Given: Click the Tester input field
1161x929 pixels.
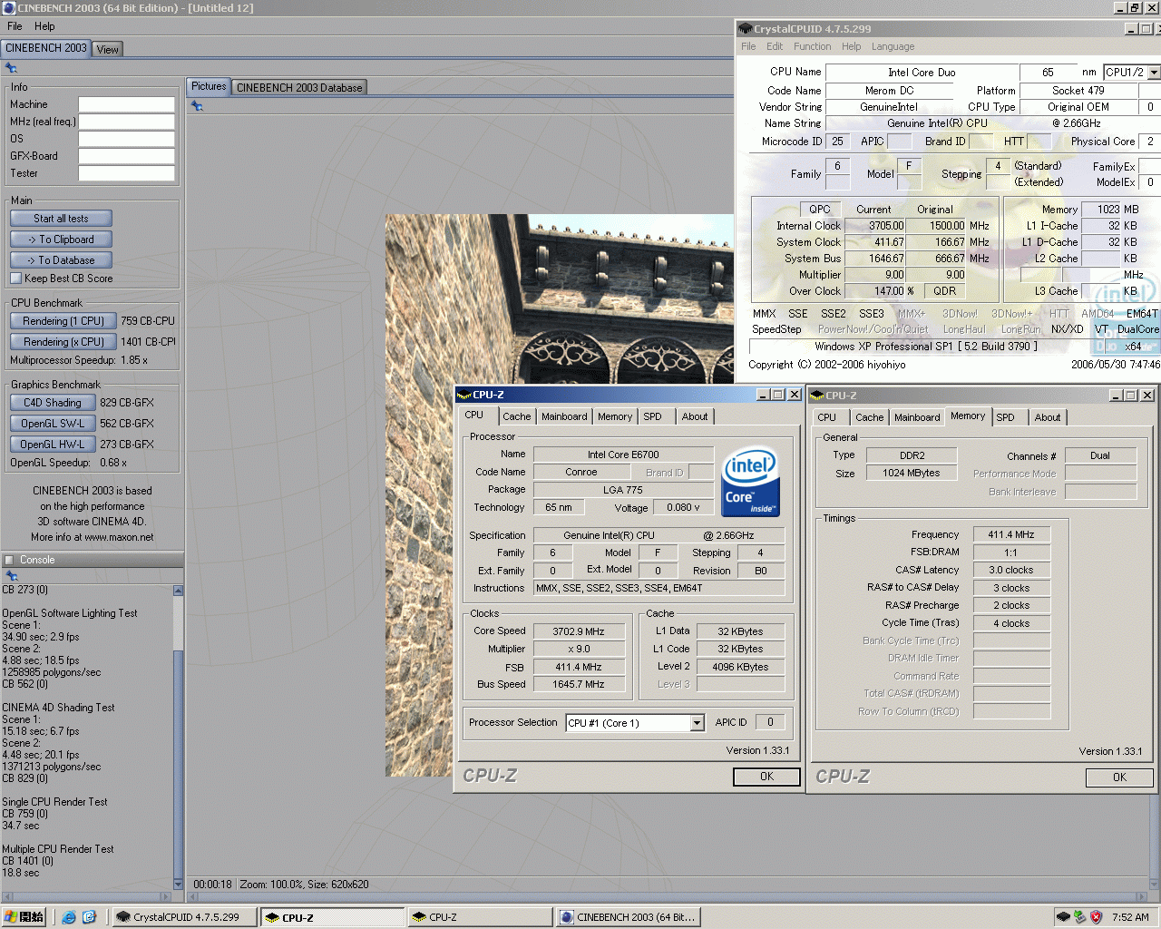Looking at the screenshot, I should click(x=126, y=173).
